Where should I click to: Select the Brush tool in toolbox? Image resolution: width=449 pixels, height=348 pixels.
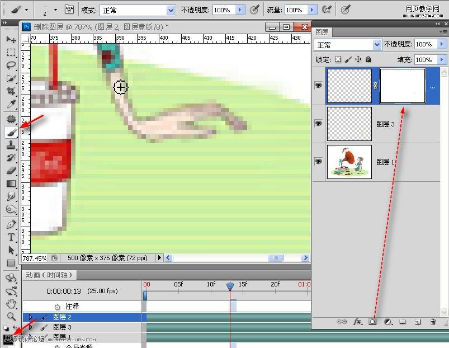click(11, 132)
